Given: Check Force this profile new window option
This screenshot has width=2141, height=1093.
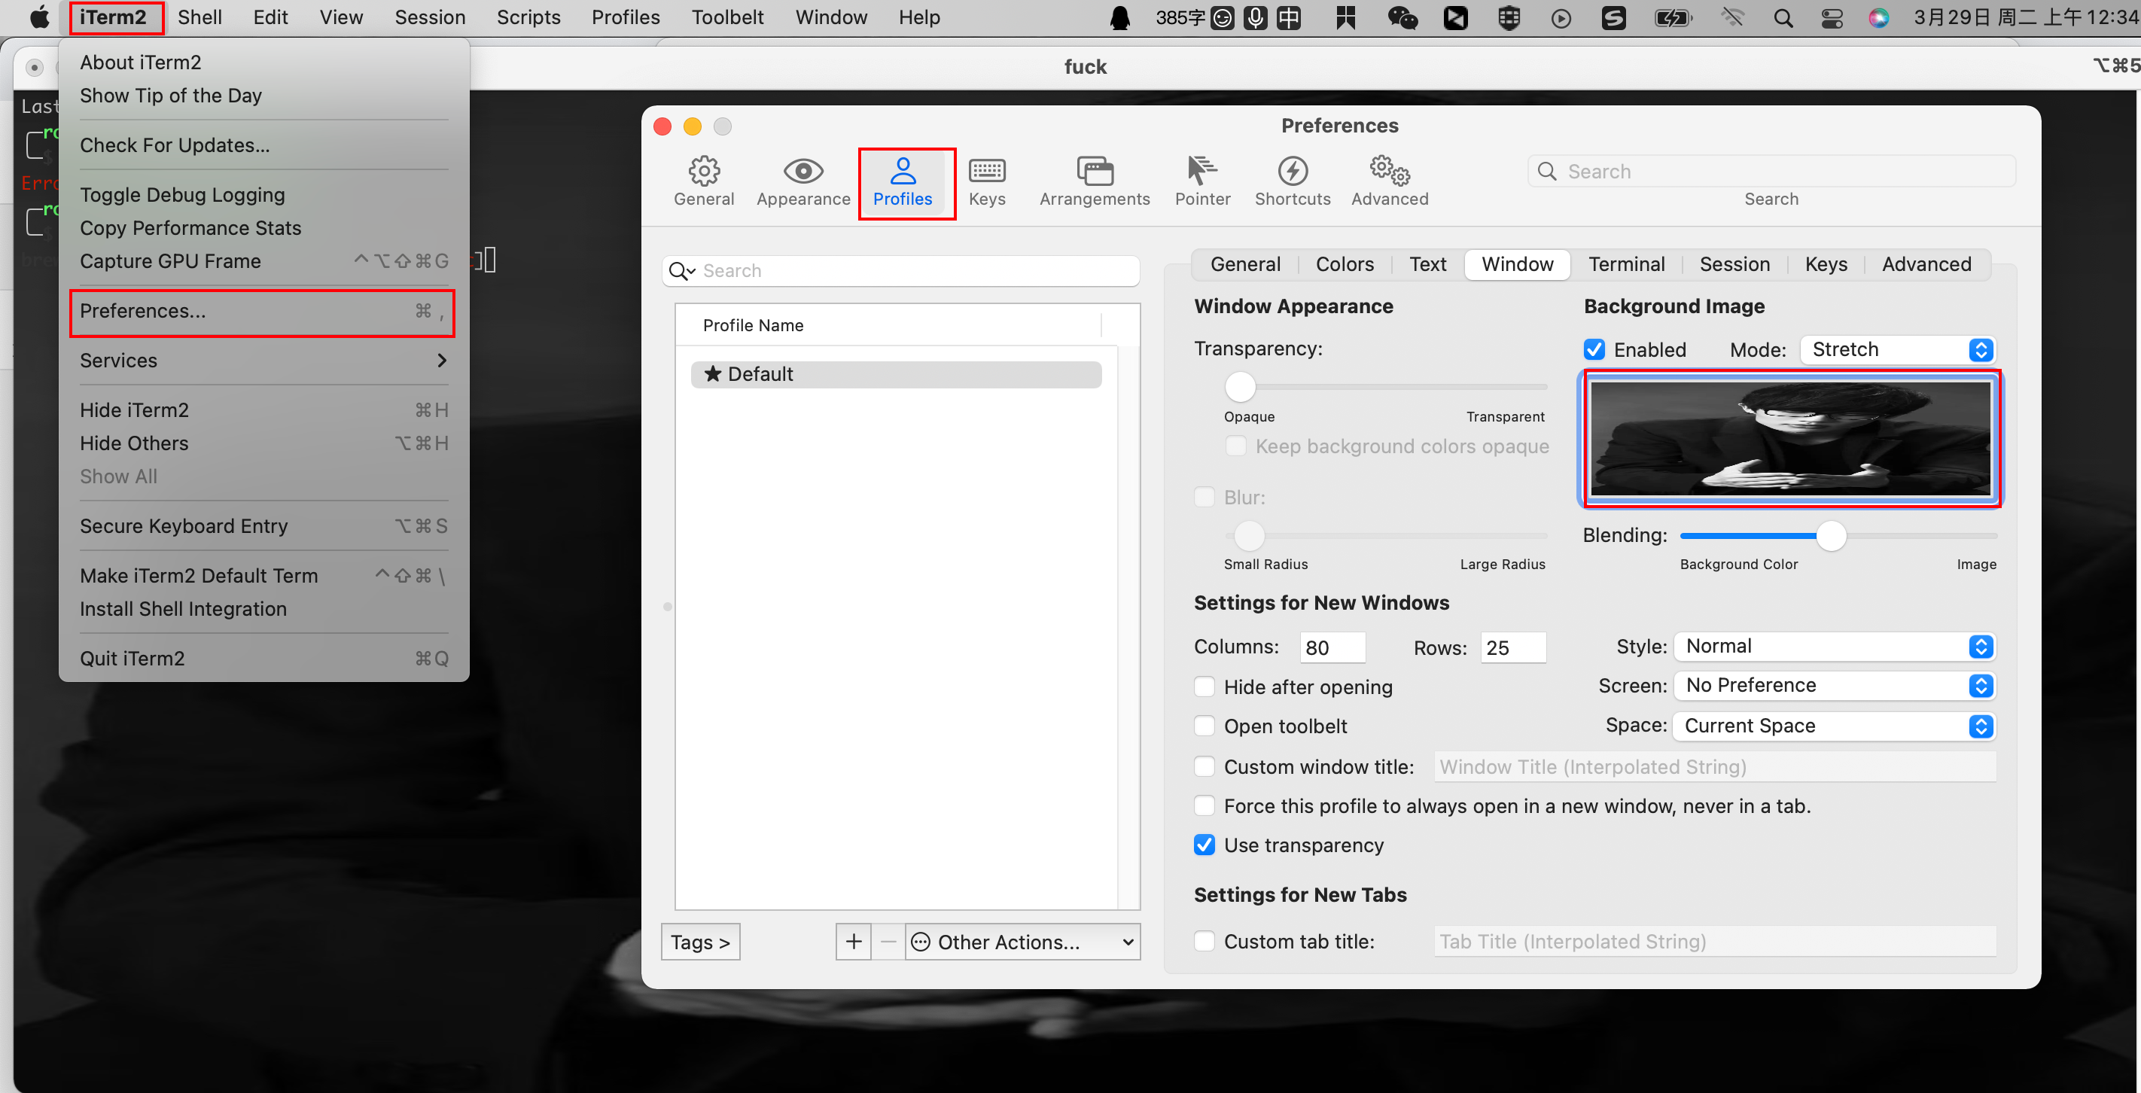Looking at the screenshot, I should pos(1205,805).
